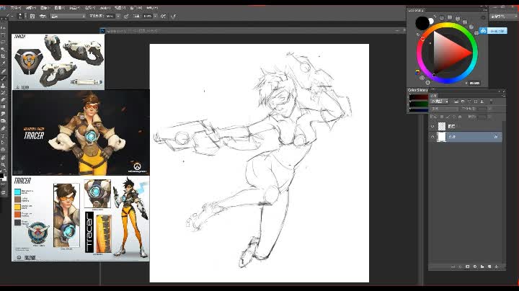Hide the sketch layer eye icon

click(432, 126)
